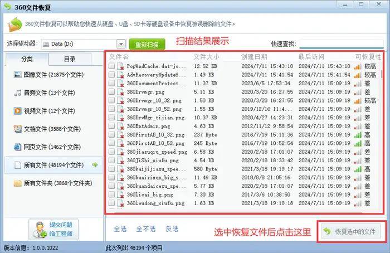Screen dimensions: 390x253
Task: Click the 全选 link
Action: [x=120, y=229]
